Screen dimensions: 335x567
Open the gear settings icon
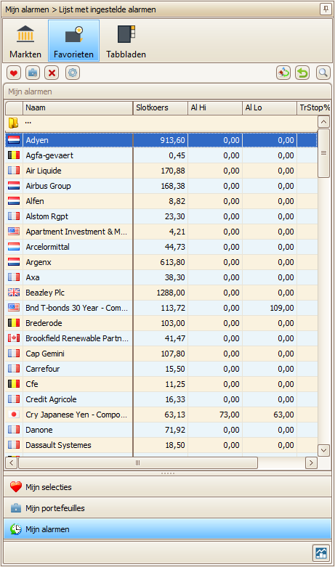(x=73, y=73)
